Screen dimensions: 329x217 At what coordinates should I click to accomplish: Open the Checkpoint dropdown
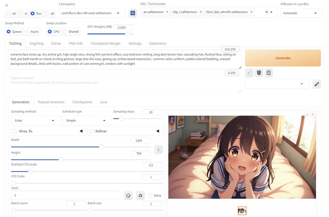click(92, 13)
